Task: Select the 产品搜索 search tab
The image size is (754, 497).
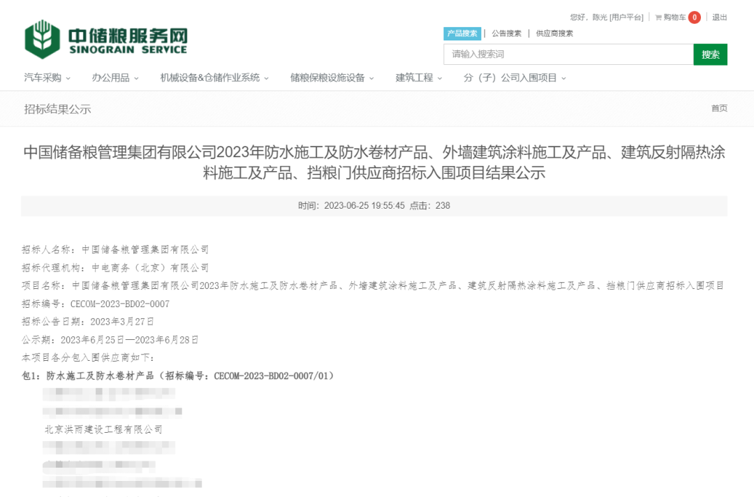Action: (462, 34)
